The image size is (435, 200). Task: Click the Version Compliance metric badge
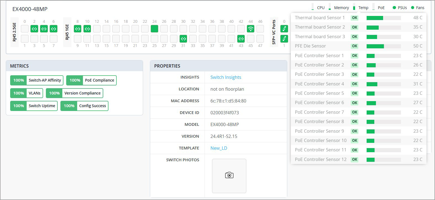click(x=74, y=93)
